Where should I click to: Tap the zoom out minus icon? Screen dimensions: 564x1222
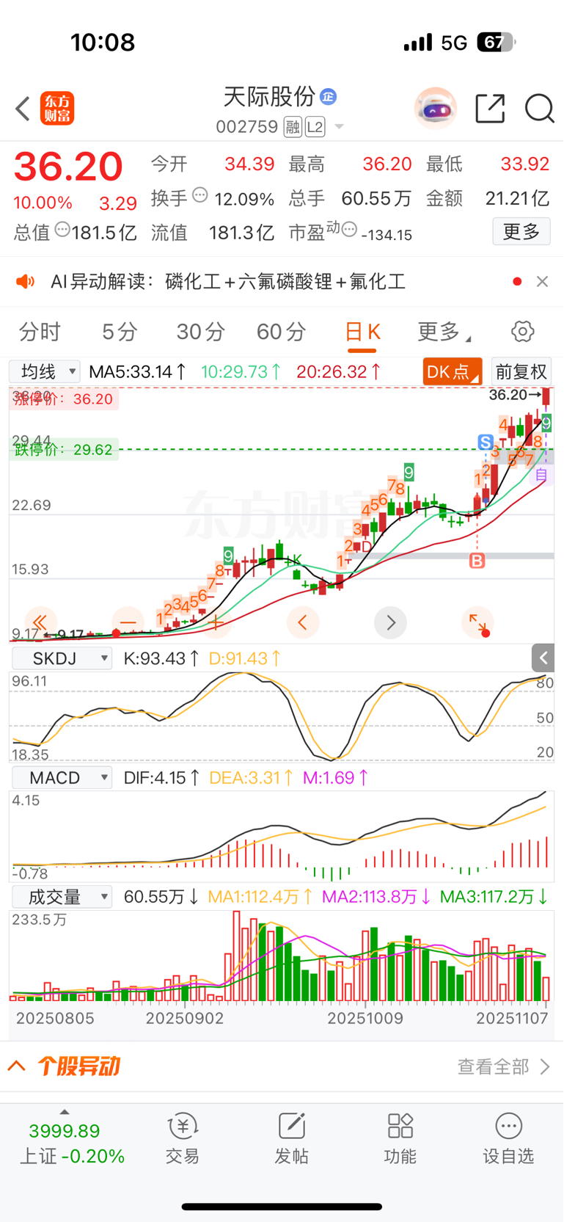(x=128, y=622)
